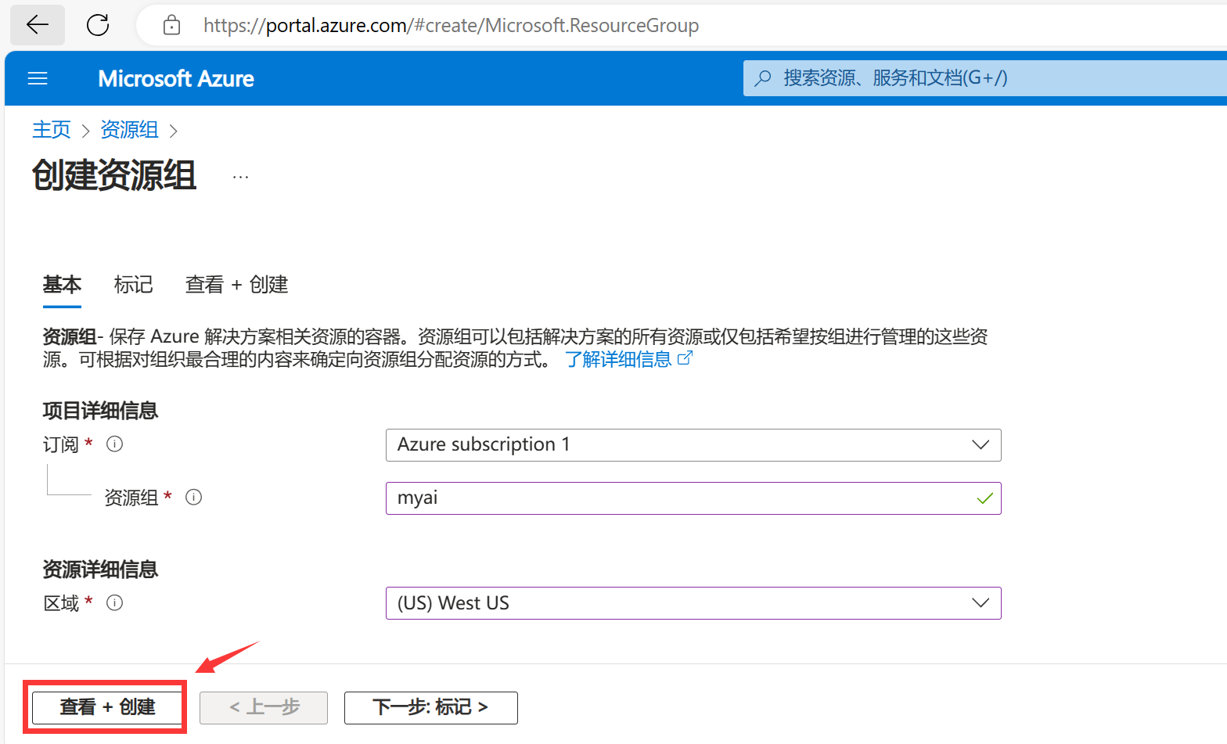
Task: Go back with the browser back arrow
Action: pyautogui.click(x=37, y=25)
